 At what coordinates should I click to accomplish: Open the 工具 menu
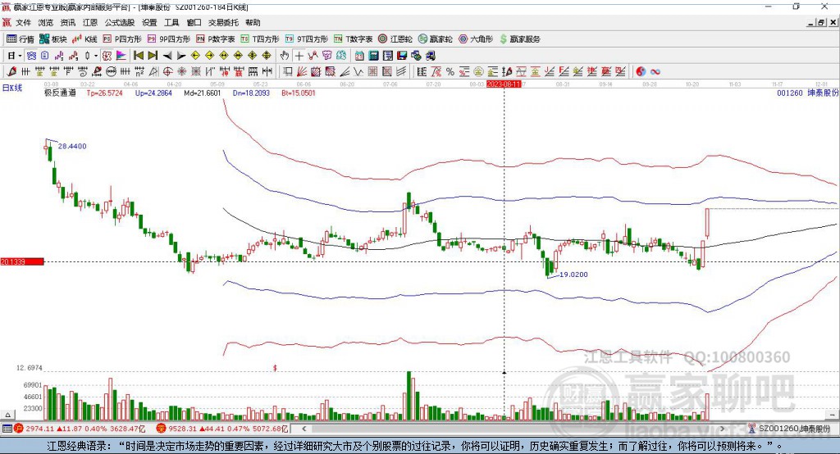coord(171,22)
